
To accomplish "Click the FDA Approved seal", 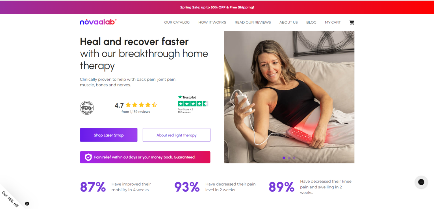I will (87, 108).
